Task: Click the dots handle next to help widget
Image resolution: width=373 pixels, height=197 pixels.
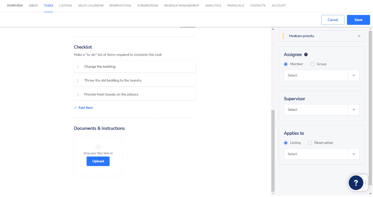Action: [366, 183]
